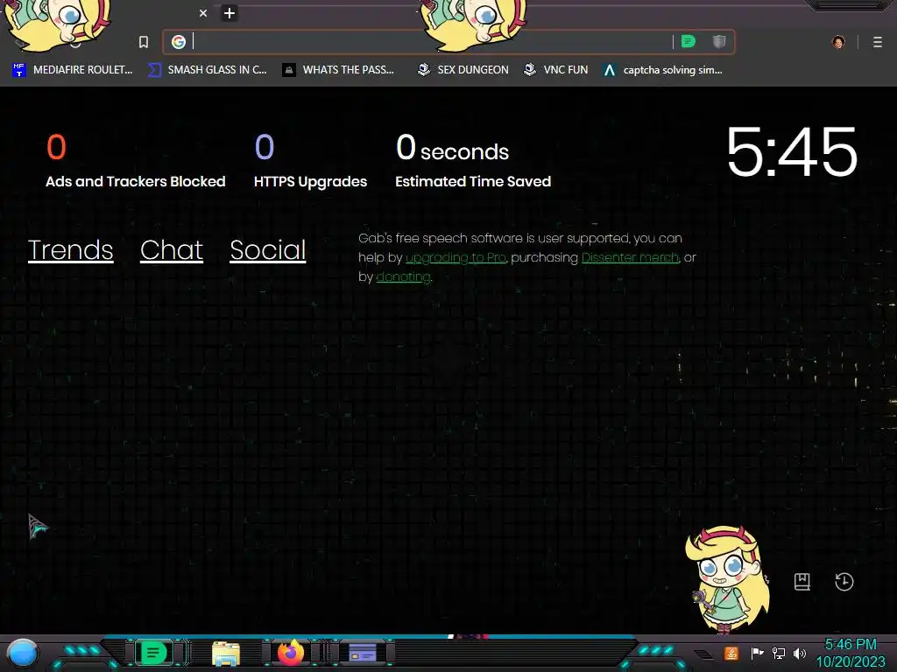Open the Chat link
897x672 pixels.
pos(172,250)
